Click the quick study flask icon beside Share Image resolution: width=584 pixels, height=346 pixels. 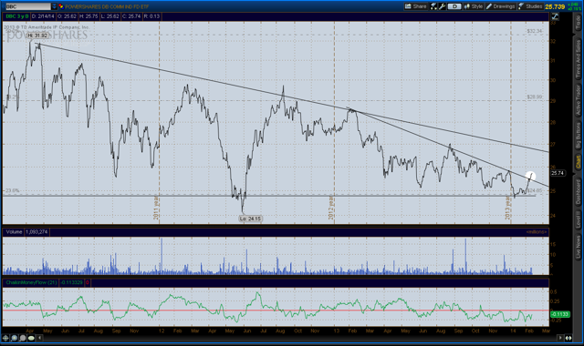[x=433, y=6]
